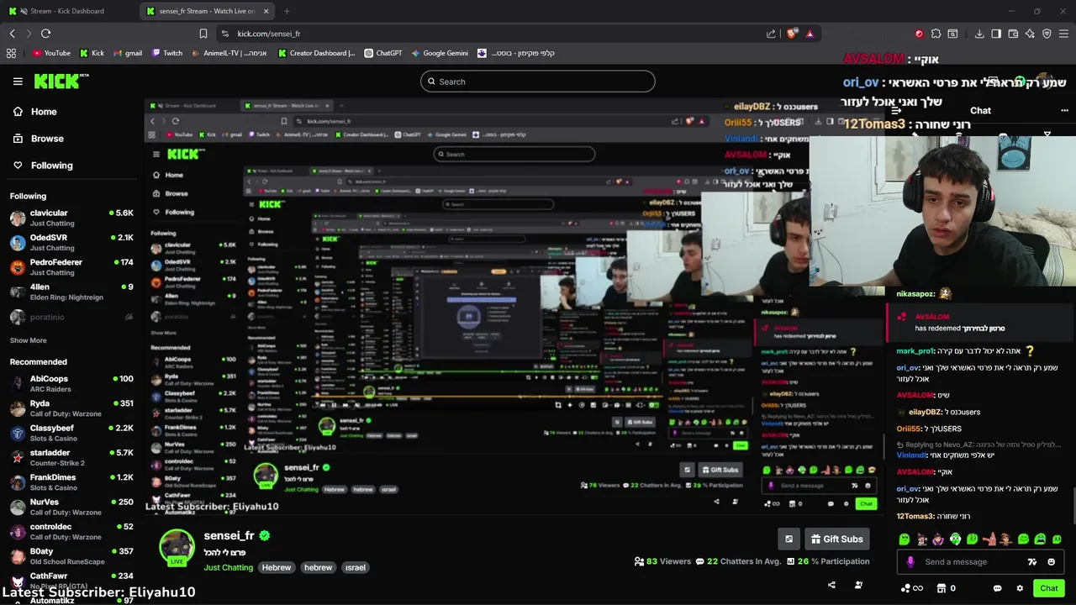The width and height of the screenshot is (1076, 605).
Task: Click sensei_fr streamer avatar
Action: 177,548
